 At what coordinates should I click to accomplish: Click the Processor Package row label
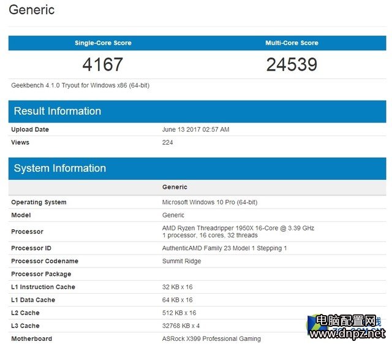tap(41, 274)
